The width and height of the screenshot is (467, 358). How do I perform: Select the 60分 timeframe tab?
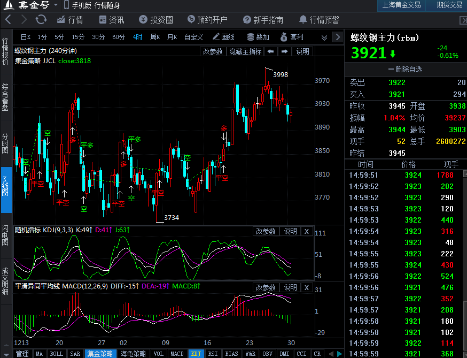coord(118,37)
